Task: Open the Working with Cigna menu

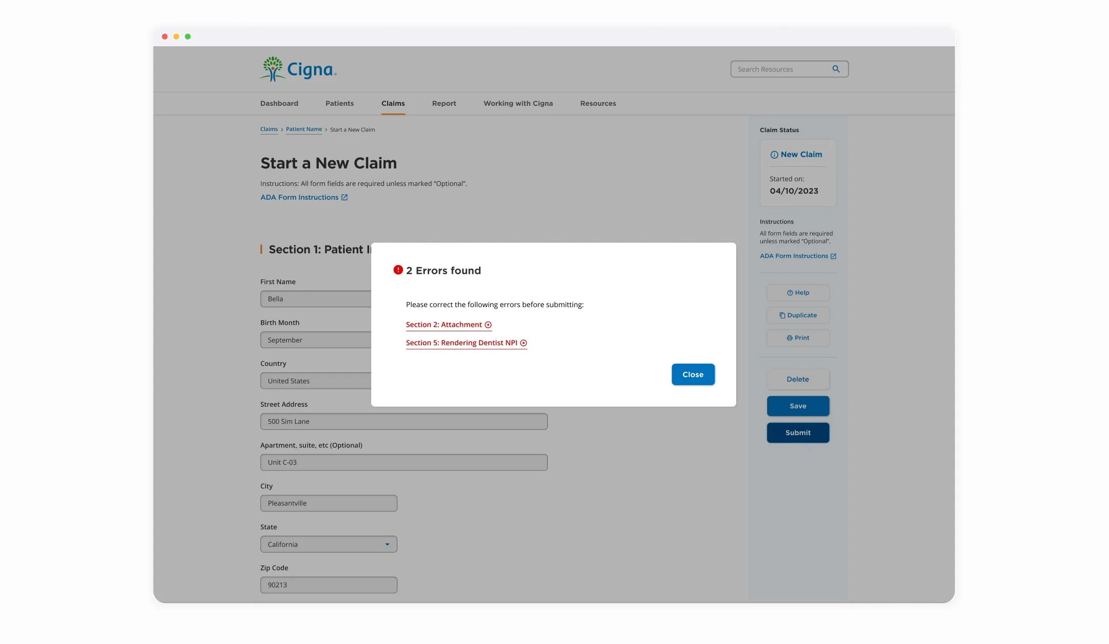Action: 518,103
